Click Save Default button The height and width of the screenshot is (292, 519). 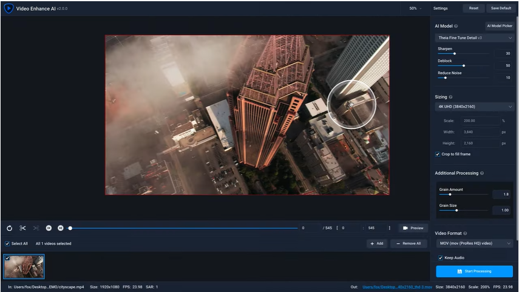pos(501,8)
